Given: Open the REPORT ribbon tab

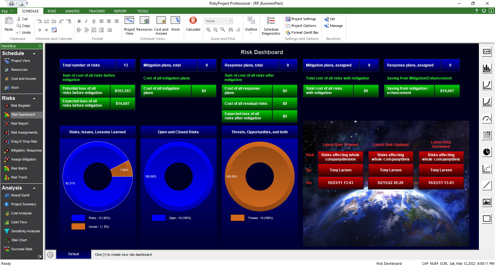Looking at the screenshot, I should (x=120, y=11).
